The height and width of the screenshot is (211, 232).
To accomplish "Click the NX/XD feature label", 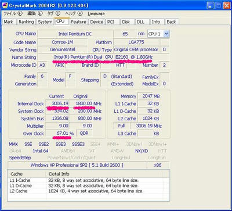I will pos(142,151).
